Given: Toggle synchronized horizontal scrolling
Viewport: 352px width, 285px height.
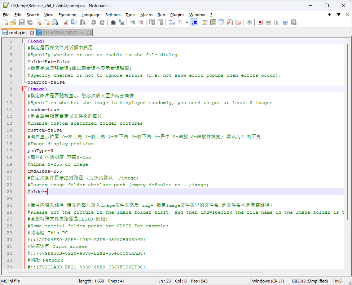Looking at the screenshot, I should (160, 22).
